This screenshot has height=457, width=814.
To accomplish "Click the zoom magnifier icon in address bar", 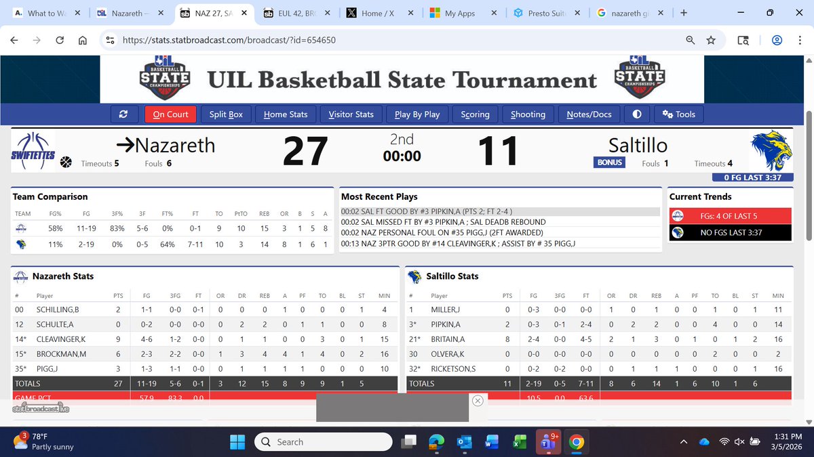I will (691, 41).
